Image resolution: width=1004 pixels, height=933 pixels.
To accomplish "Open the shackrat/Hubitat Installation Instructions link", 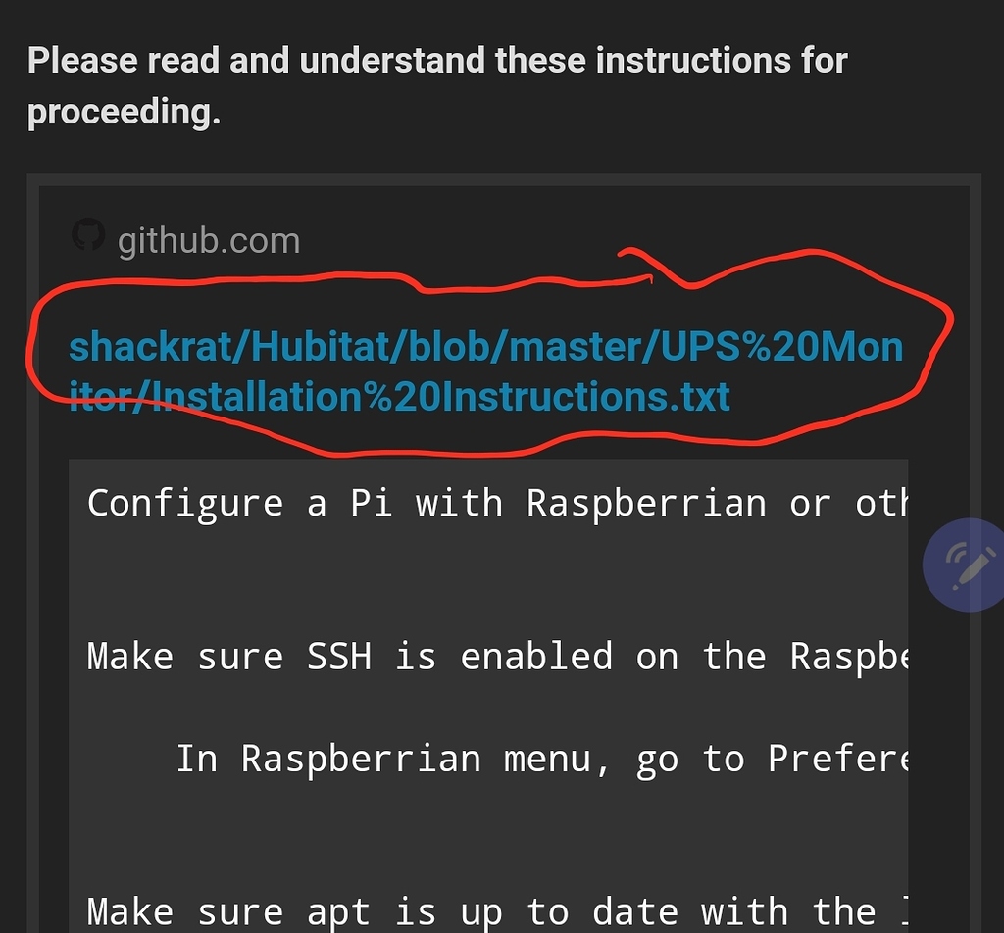I will (x=484, y=370).
